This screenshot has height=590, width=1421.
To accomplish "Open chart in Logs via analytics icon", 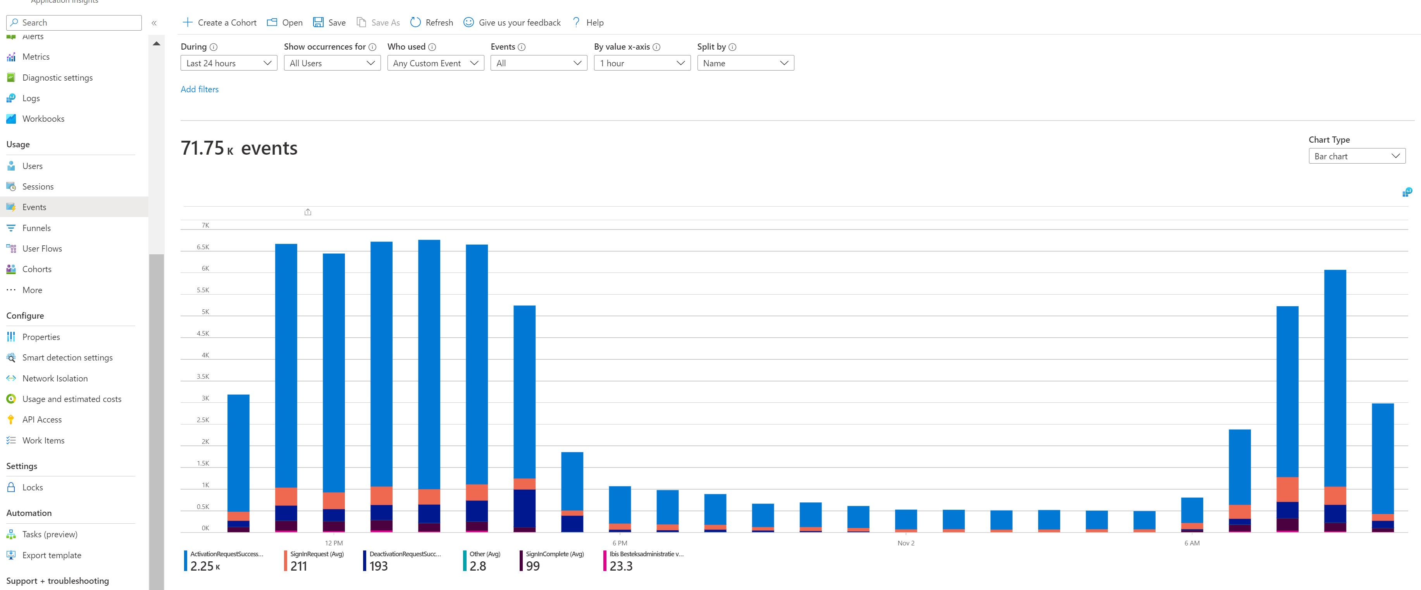I will tap(1407, 192).
